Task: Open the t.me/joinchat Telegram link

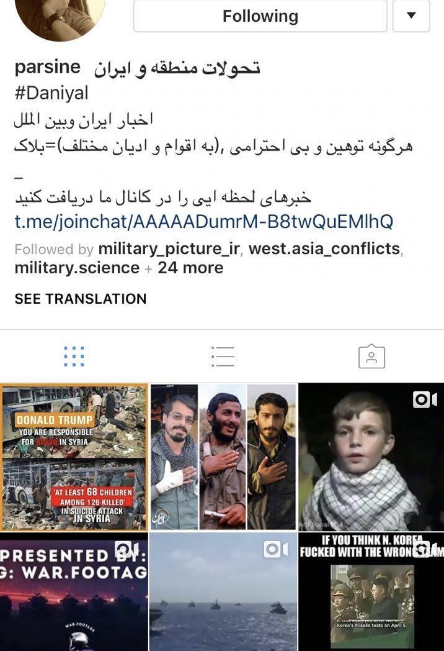Action: 203,221
